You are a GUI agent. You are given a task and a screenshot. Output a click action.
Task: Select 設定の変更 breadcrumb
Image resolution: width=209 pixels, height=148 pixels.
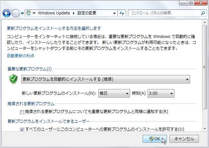pyautogui.click(x=87, y=13)
